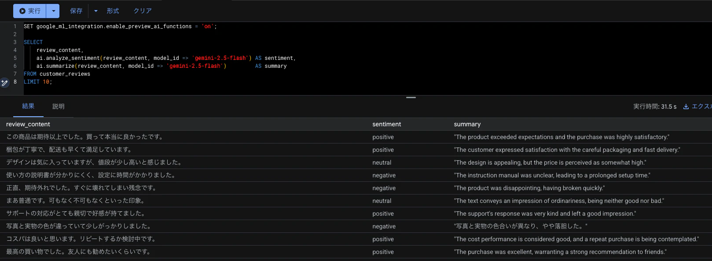
Task: Click Japanese summary 写真と実物の色合いが異なり
Action: coord(521,226)
